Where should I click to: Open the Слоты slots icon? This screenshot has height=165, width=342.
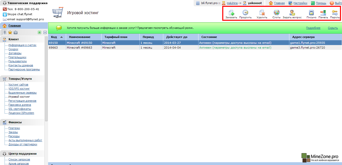click(x=276, y=13)
